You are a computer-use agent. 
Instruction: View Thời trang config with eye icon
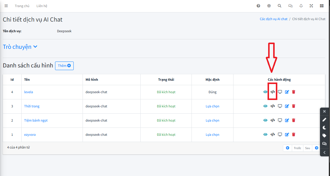tap(265, 106)
